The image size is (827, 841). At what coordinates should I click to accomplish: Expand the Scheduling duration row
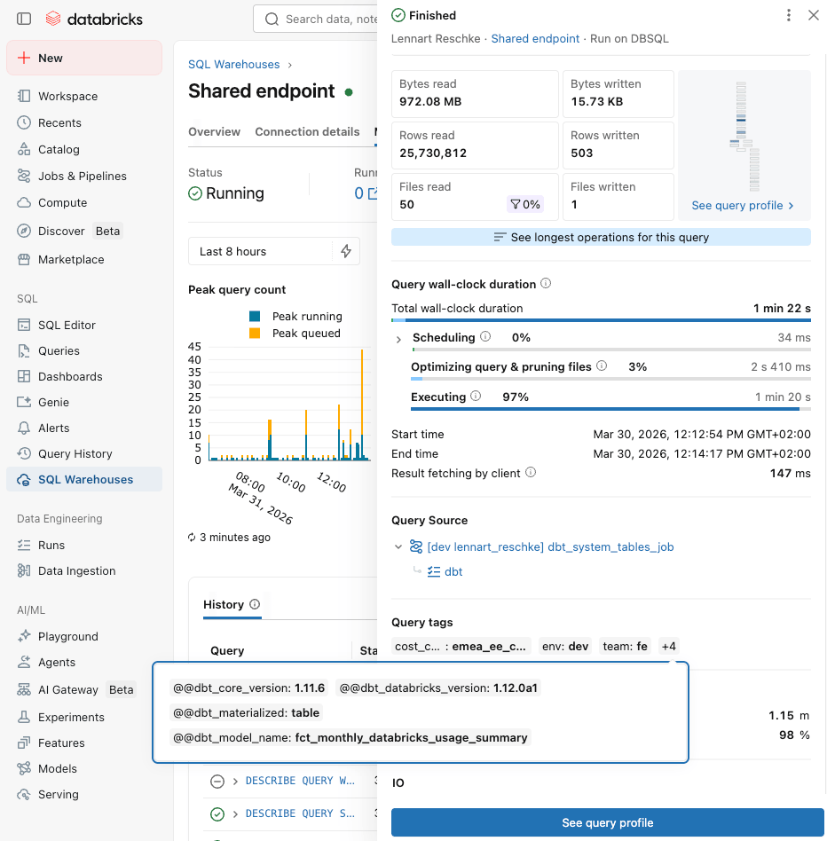pos(398,339)
